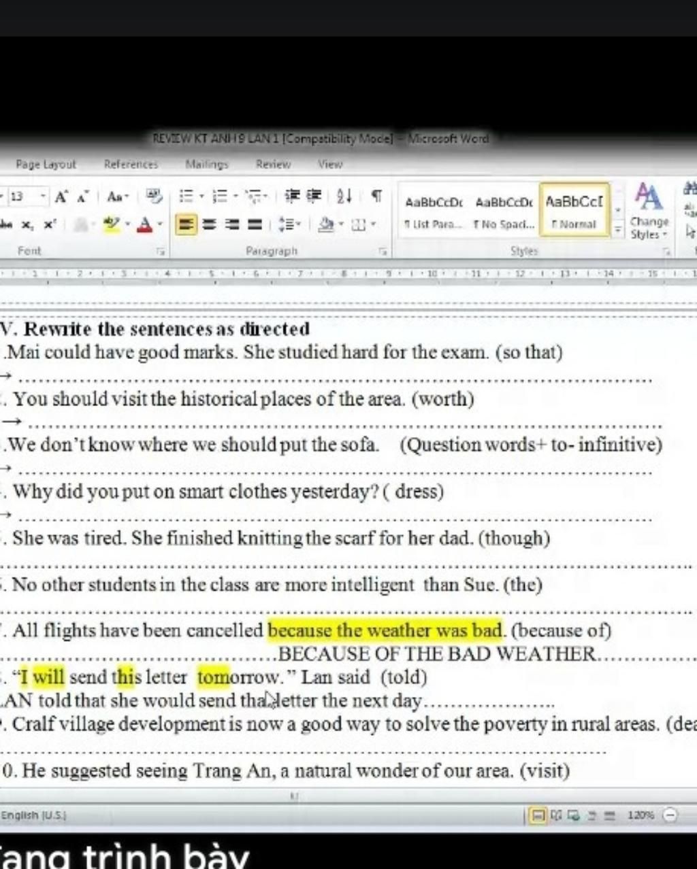The image size is (697, 869).
Task: Expand the font color dropdown arrow
Action: (x=160, y=224)
